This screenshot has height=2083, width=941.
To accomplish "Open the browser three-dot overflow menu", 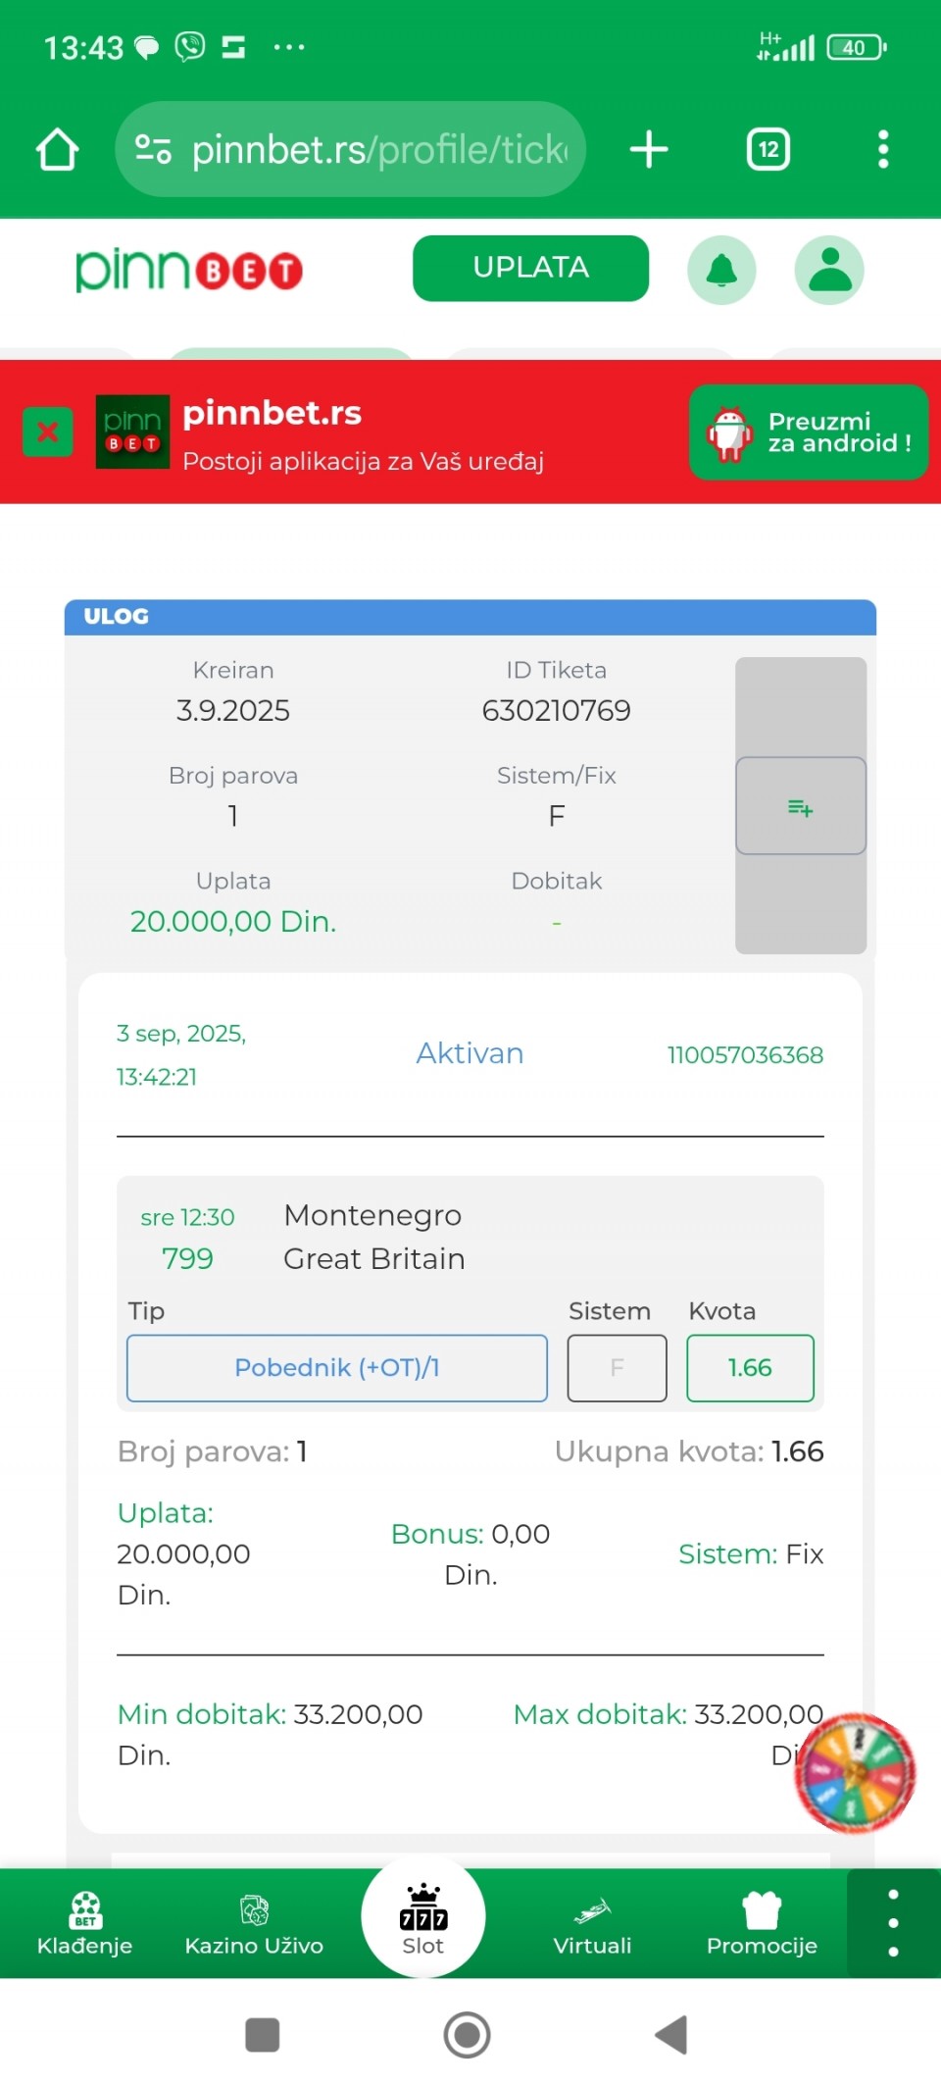I will coord(882,150).
